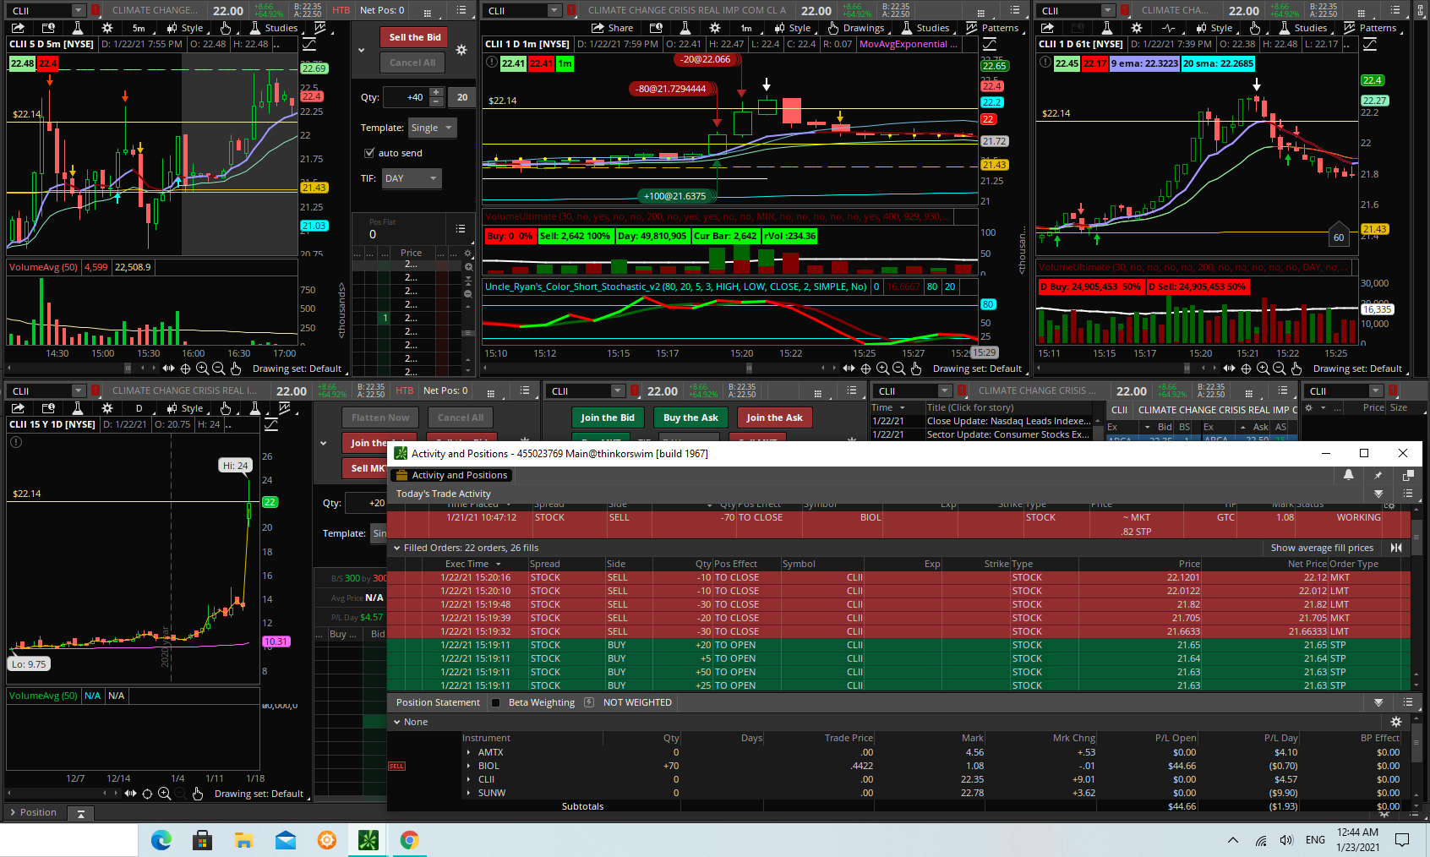Expand the BIOL position row
The height and width of the screenshot is (857, 1430).
click(469, 766)
